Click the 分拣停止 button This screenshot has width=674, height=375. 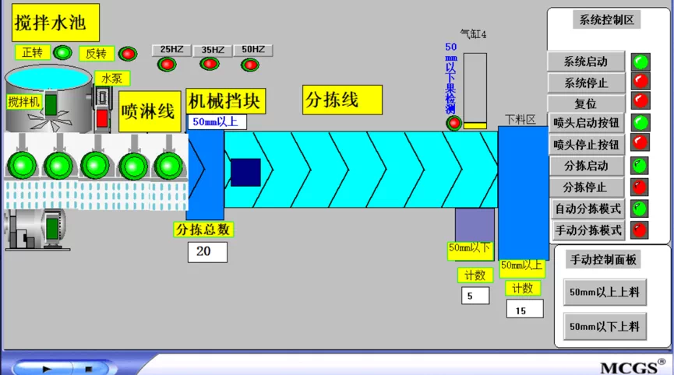pyautogui.click(x=587, y=187)
